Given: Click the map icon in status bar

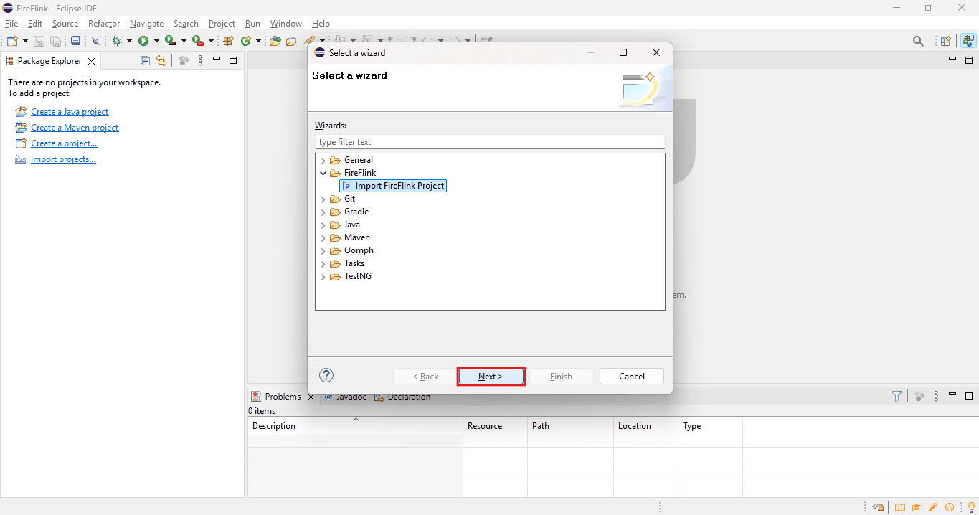Looking at the screenshot, I should 899,507.
